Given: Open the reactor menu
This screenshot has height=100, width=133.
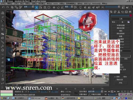Looking at the screenshot, I should tap(56, 3).
